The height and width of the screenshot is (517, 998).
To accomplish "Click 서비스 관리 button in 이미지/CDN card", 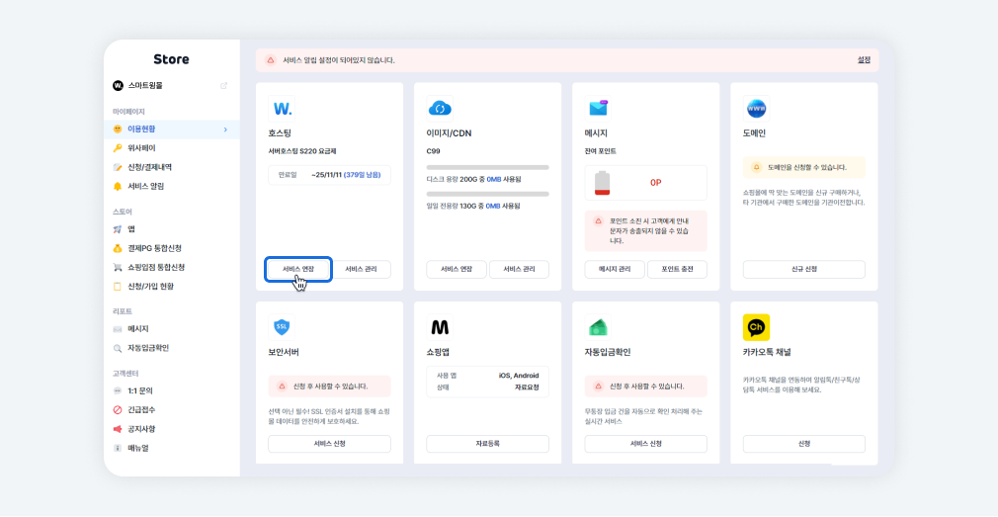I will tap(520, 269).
